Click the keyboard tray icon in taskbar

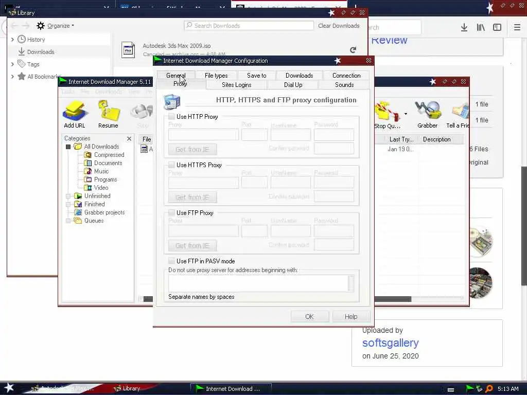[451, 390]
